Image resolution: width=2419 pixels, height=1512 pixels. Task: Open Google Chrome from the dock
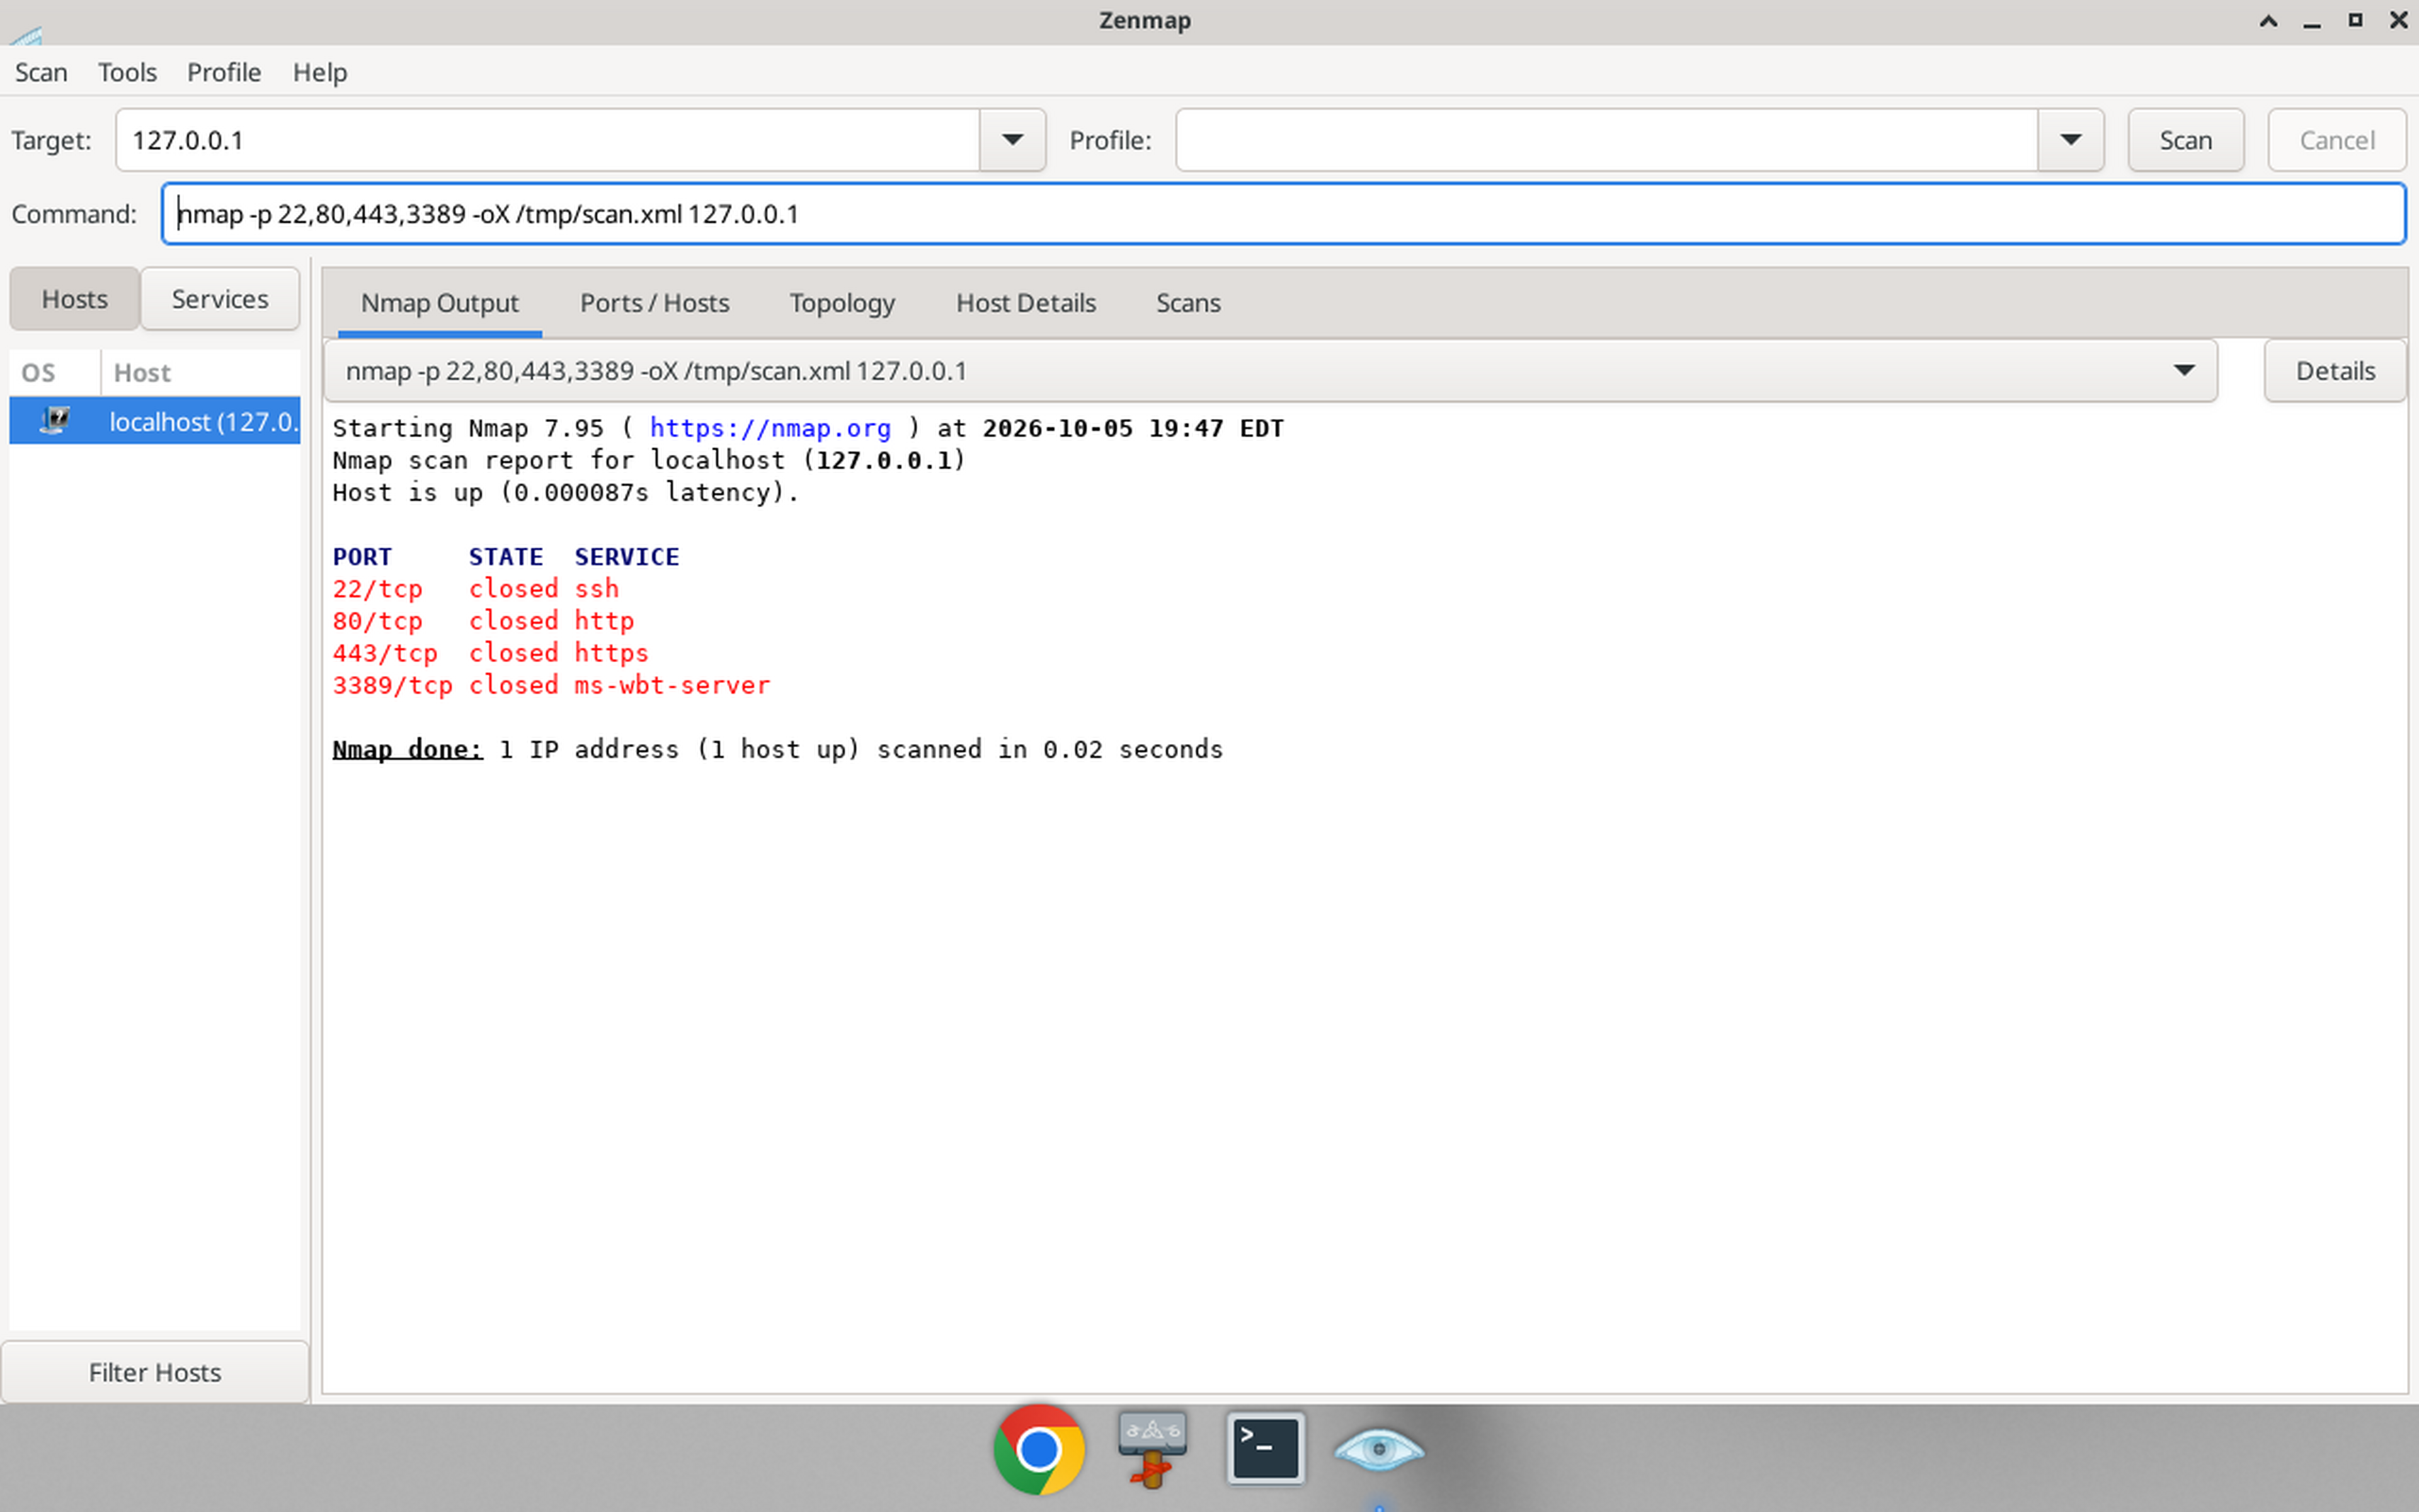click(1039, 1449)
